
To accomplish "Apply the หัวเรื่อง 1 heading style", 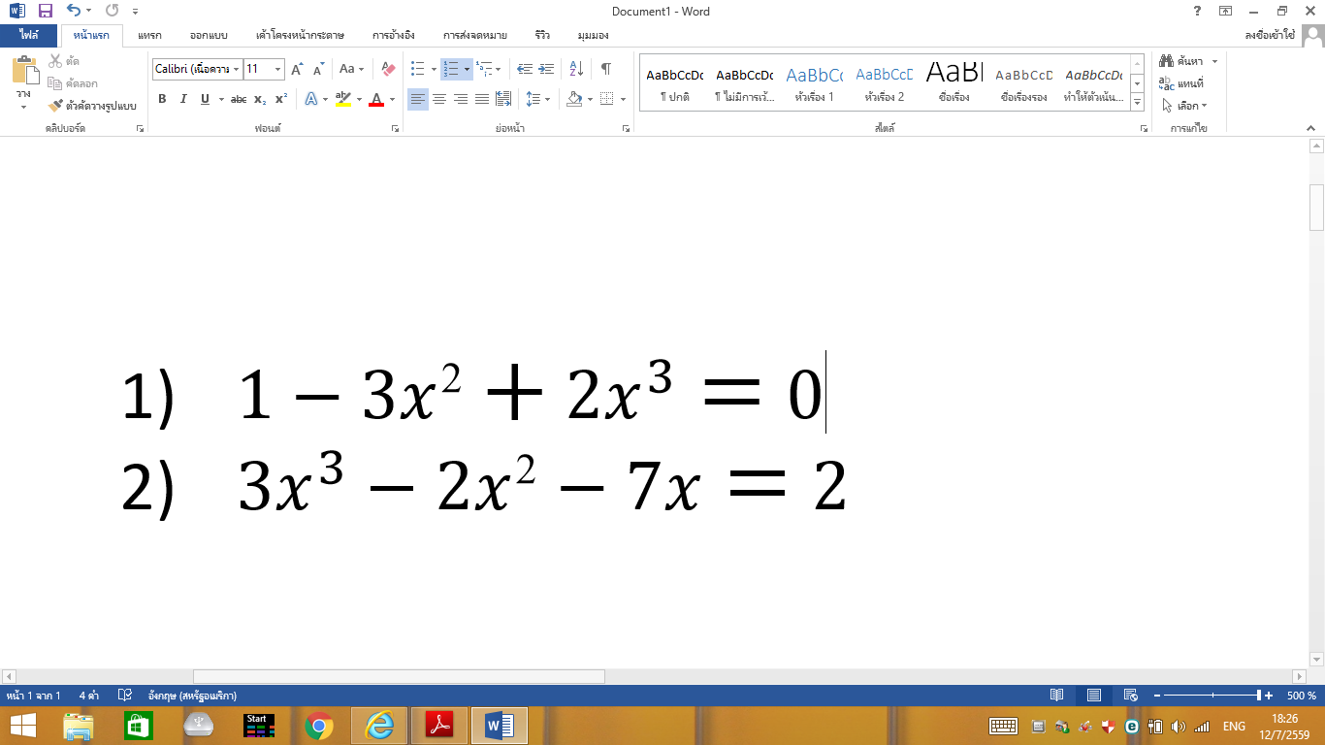I will click(814, 83).
